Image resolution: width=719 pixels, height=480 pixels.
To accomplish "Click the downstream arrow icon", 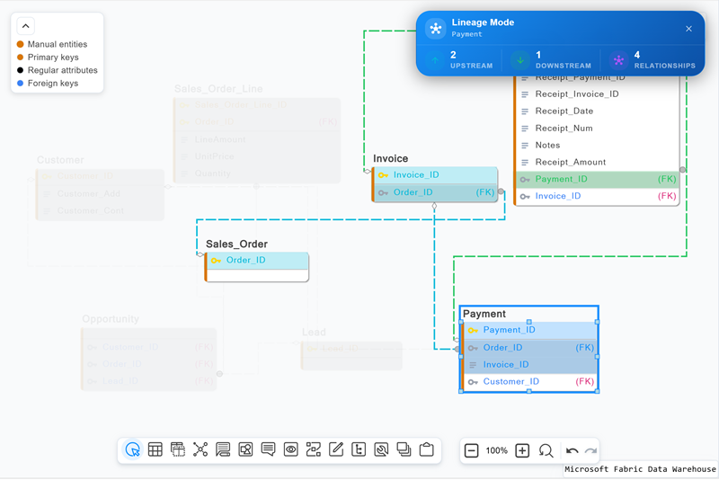I will click(520, 60).
